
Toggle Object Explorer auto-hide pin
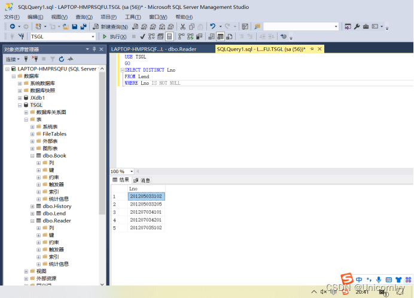coord(94,50)
